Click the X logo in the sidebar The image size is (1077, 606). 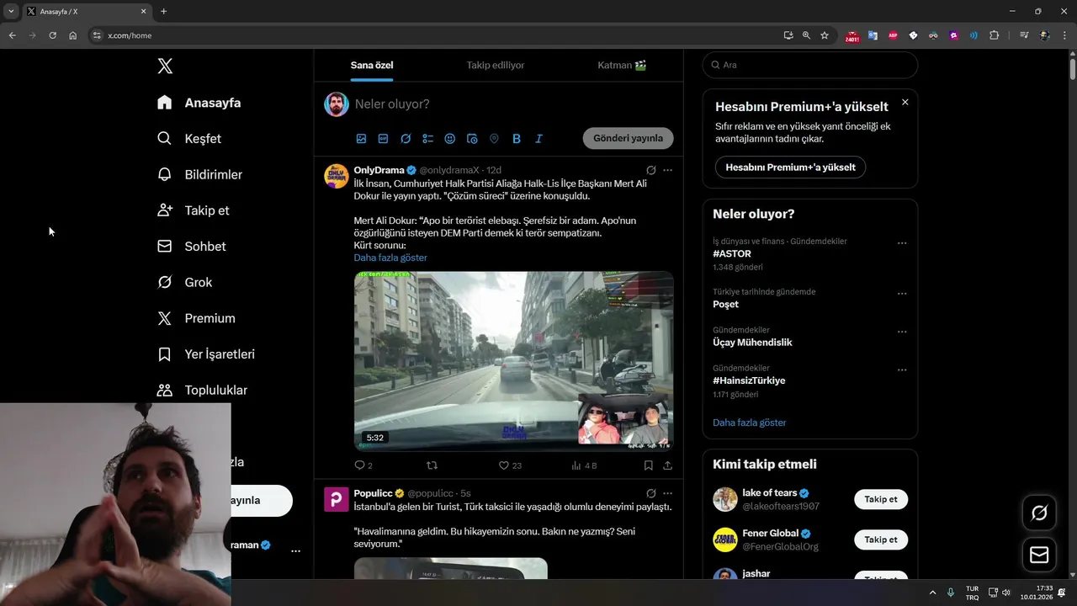pos(165,66)
